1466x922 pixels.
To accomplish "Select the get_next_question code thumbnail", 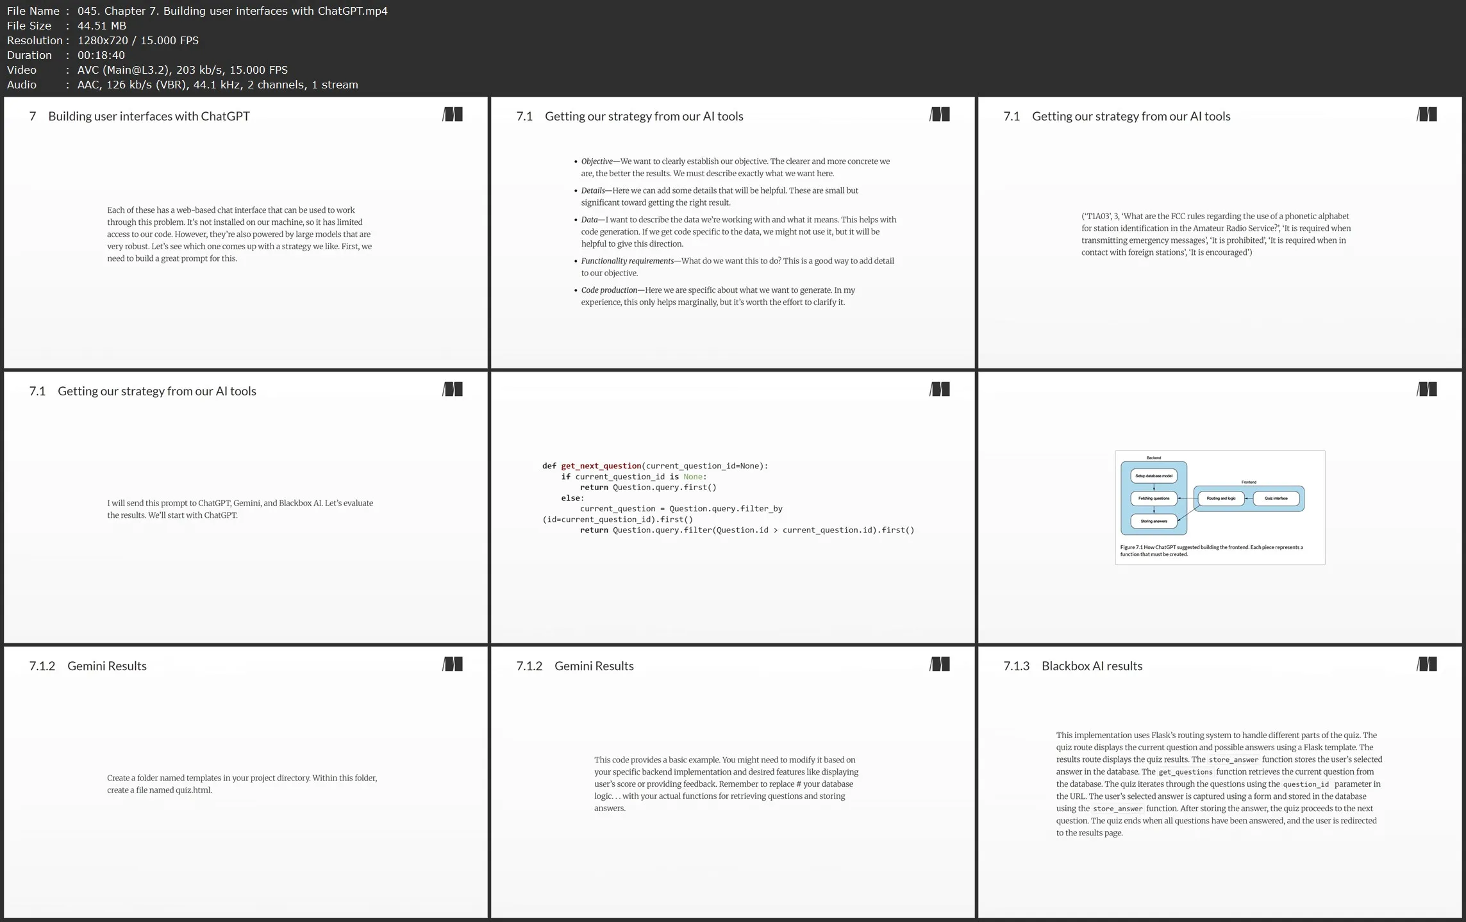I will (x=733, y=507).
